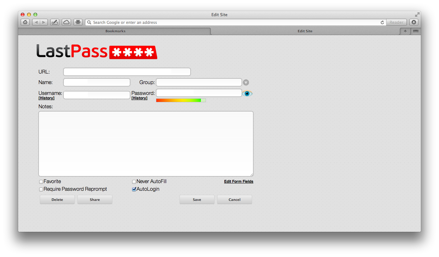The image size is (439, 257).
Task: Click the LastPass logo
Action: click(x=97, y=51)
